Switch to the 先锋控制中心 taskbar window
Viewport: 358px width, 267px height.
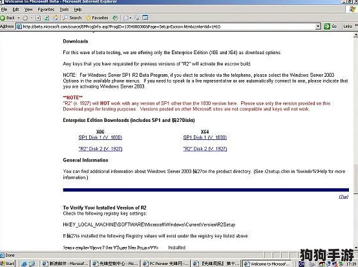(x=115, y=264)
